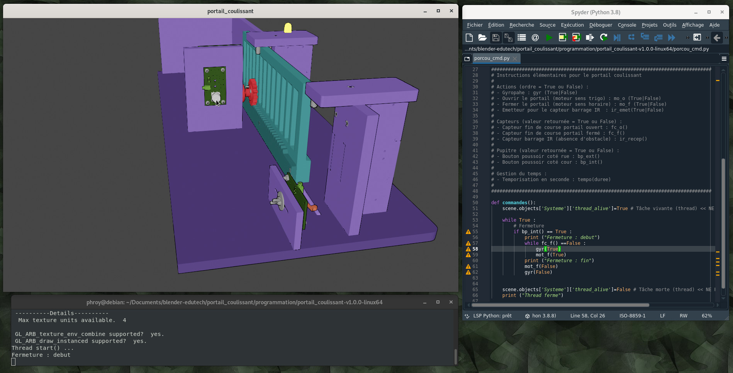Go to previous cursor position arrow
733x373 pixels.
tap(717, 37)
